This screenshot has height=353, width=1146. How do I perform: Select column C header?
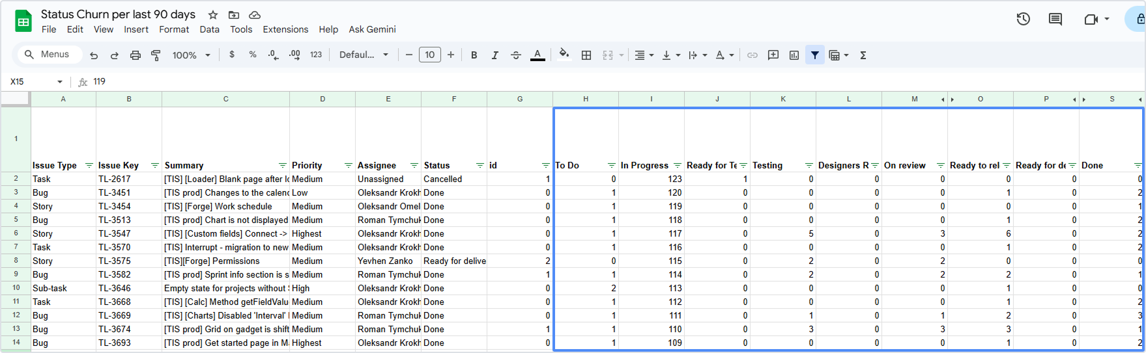click(225, 99)
